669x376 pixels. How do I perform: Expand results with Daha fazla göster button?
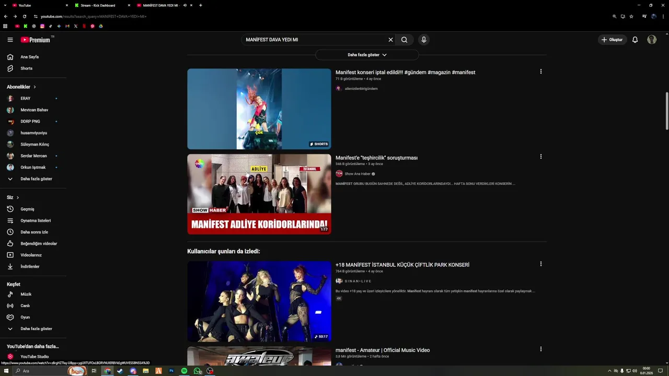point(367,55)
